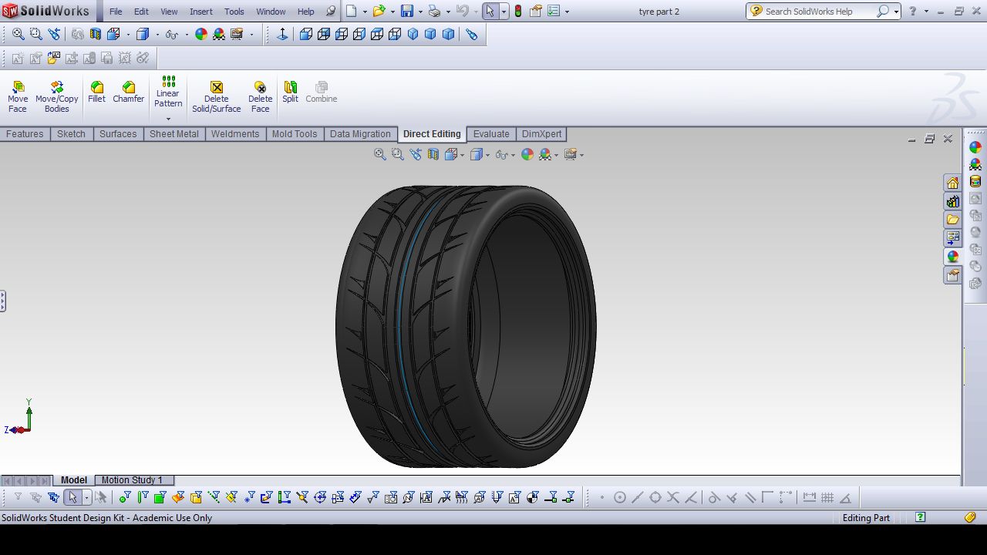Open the New document dropdown arrow
The height and width of the screenshot is (555, 987).
364,12
